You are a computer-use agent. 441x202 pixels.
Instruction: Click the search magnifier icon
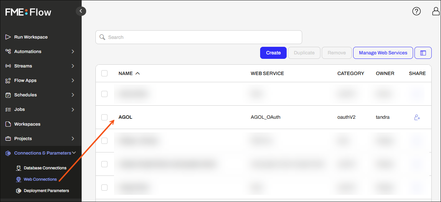point(102,37)
